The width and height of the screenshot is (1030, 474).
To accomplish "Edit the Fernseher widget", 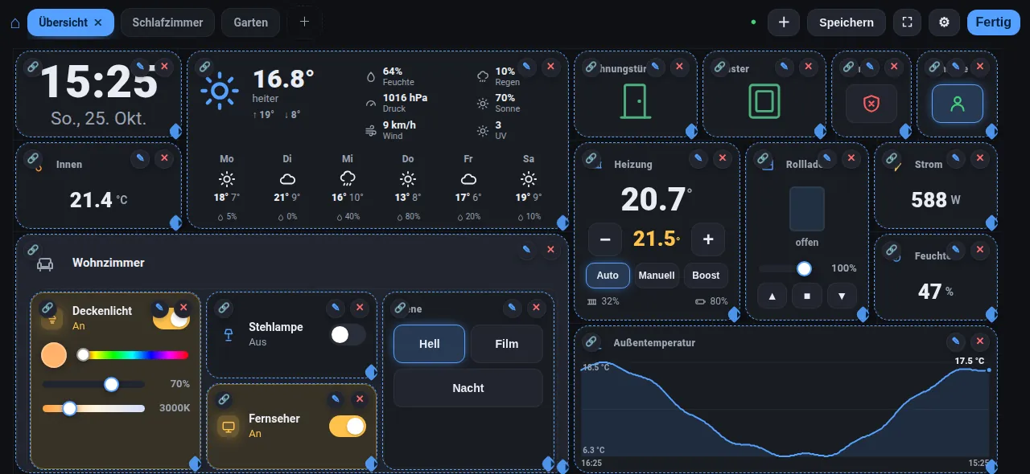I will click(336, 399).
